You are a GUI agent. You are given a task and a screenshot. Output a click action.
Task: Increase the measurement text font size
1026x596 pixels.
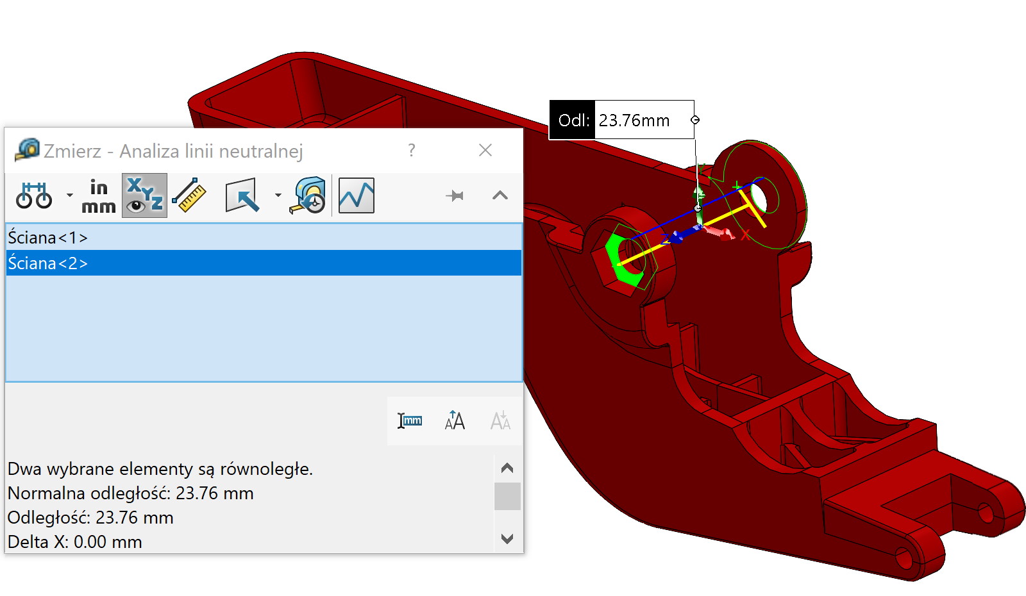[x=454, y=420]
